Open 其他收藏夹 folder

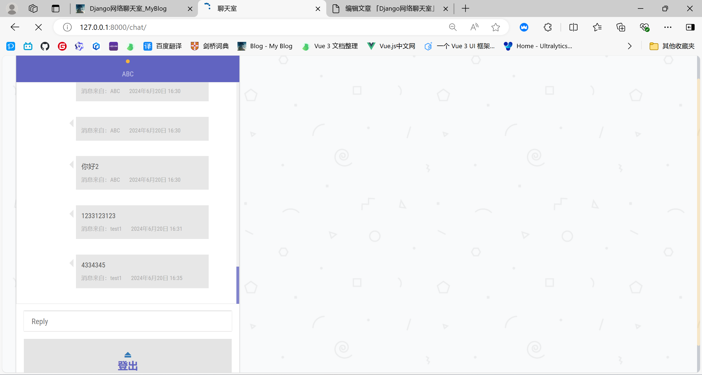pyautogui.click(x=672, y=46)
